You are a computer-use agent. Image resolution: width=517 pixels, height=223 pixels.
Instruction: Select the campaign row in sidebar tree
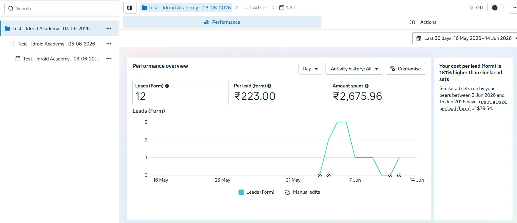pyautogui.click(x=59, y=28)
